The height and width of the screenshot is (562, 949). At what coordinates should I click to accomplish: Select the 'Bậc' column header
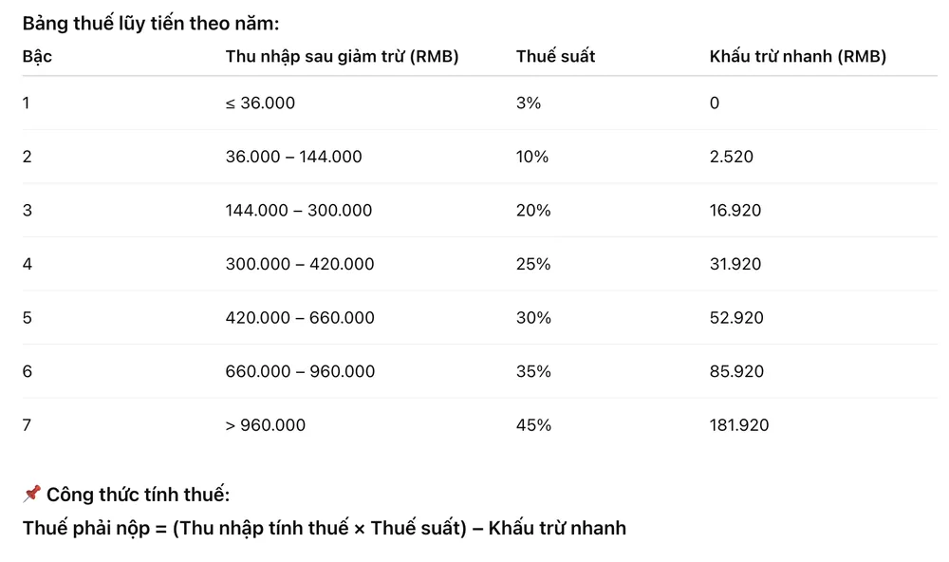[37, 56]
